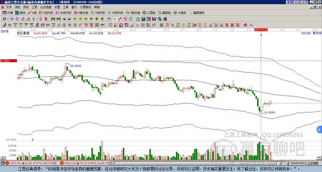Open the 公式选股 menu
Screen dimensions: 322x172
point(46,7)
